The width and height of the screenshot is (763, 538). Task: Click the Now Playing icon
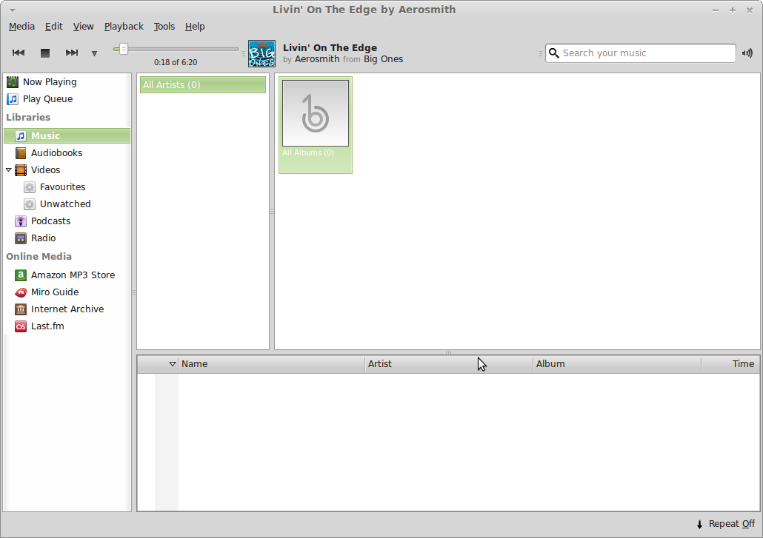13,82
